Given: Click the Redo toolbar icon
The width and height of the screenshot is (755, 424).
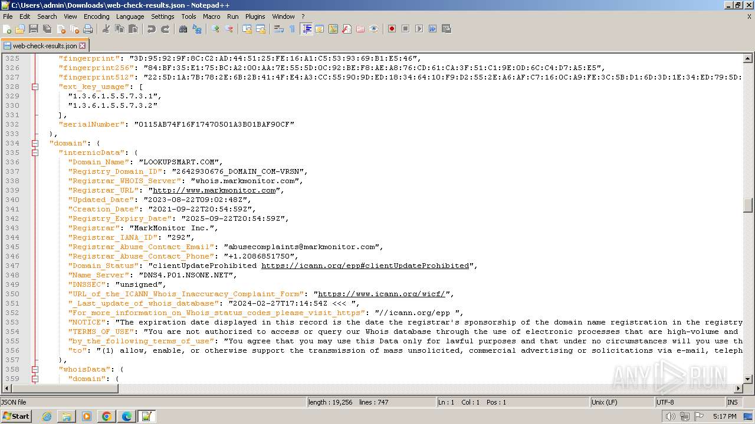Looking at the screenshot, I should (x=165, y=29).
